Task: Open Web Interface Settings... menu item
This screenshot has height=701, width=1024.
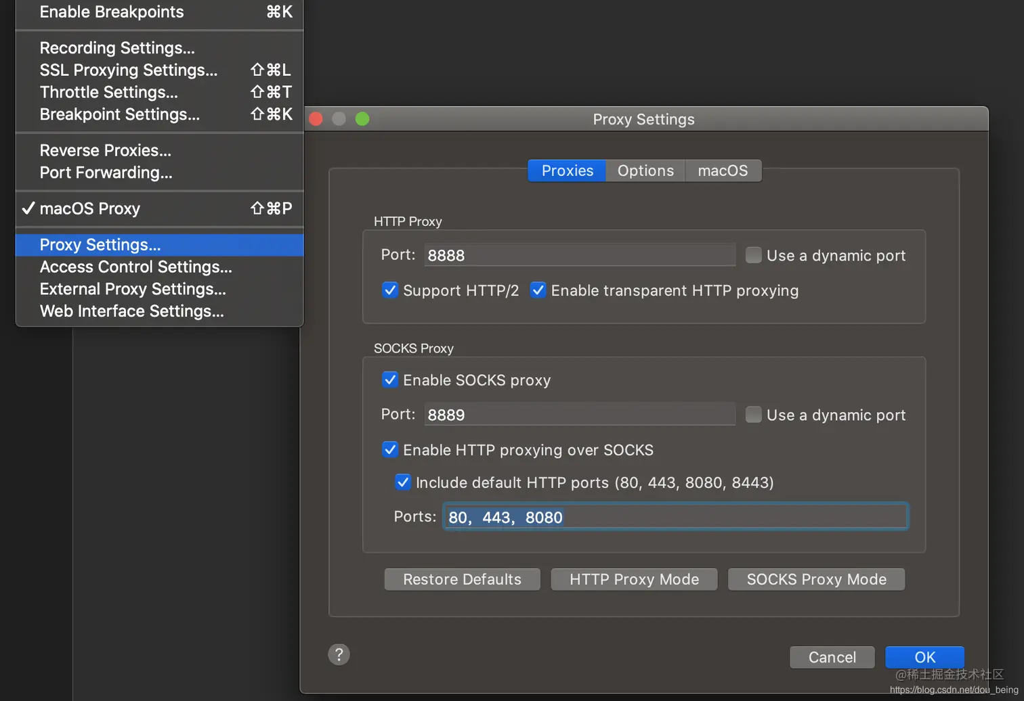Action: pos(159,311)
